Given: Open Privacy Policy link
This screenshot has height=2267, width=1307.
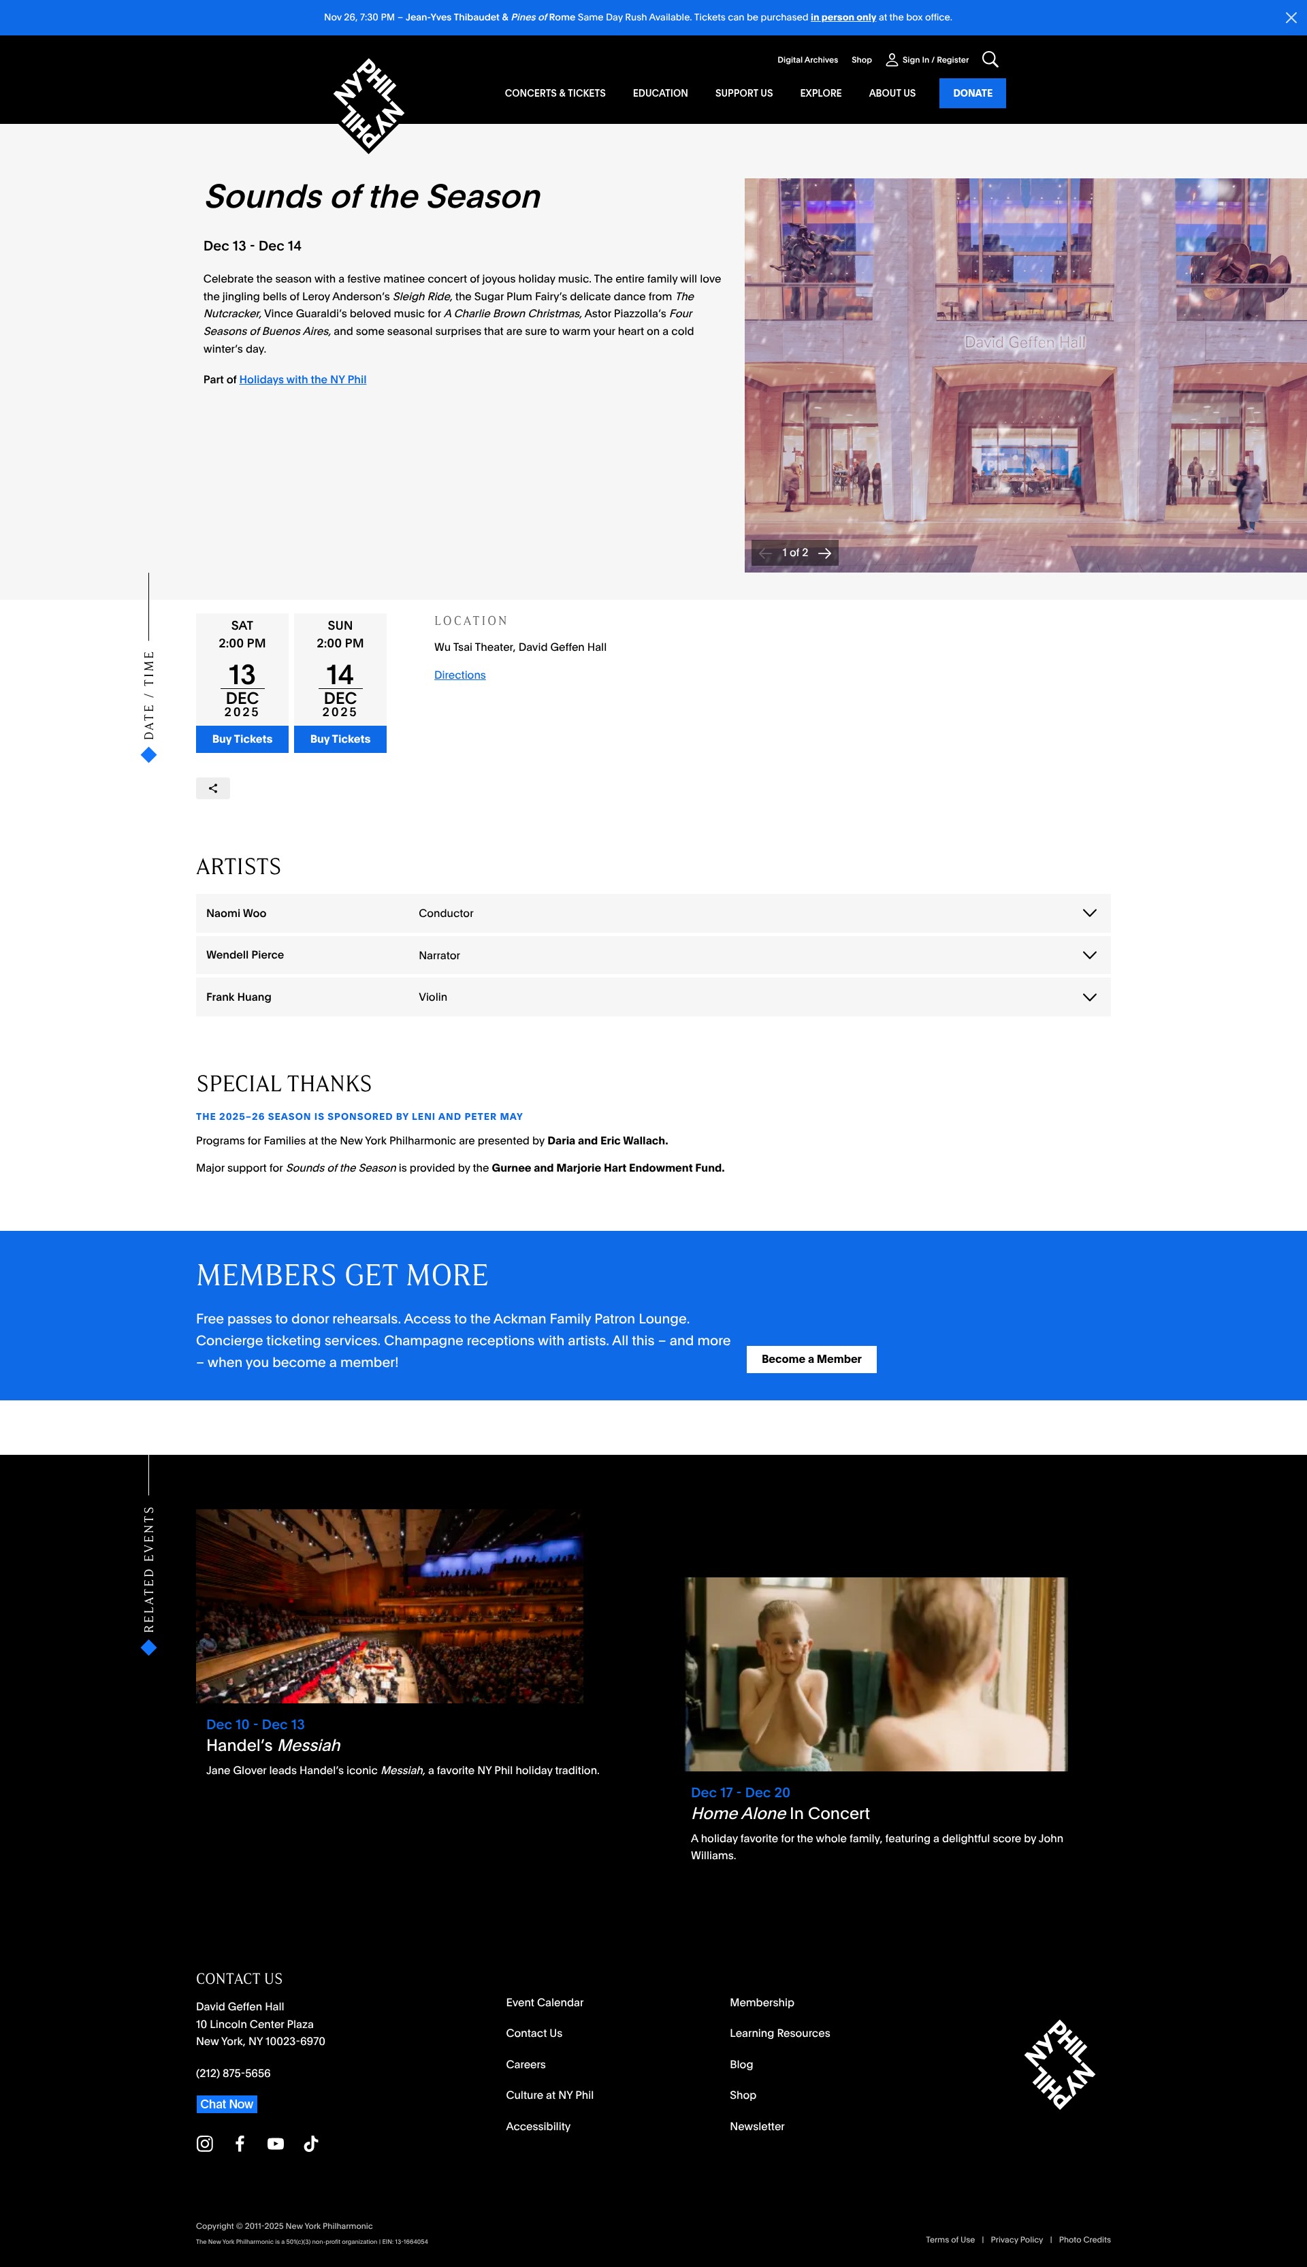Looking at the screenshot, I should pos(1016,2239).
